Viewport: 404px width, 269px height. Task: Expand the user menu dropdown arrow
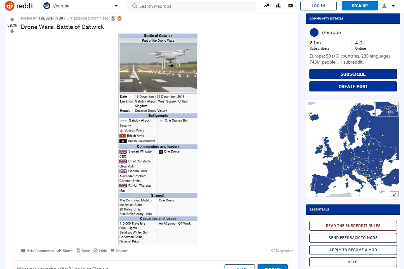[393, 6]
